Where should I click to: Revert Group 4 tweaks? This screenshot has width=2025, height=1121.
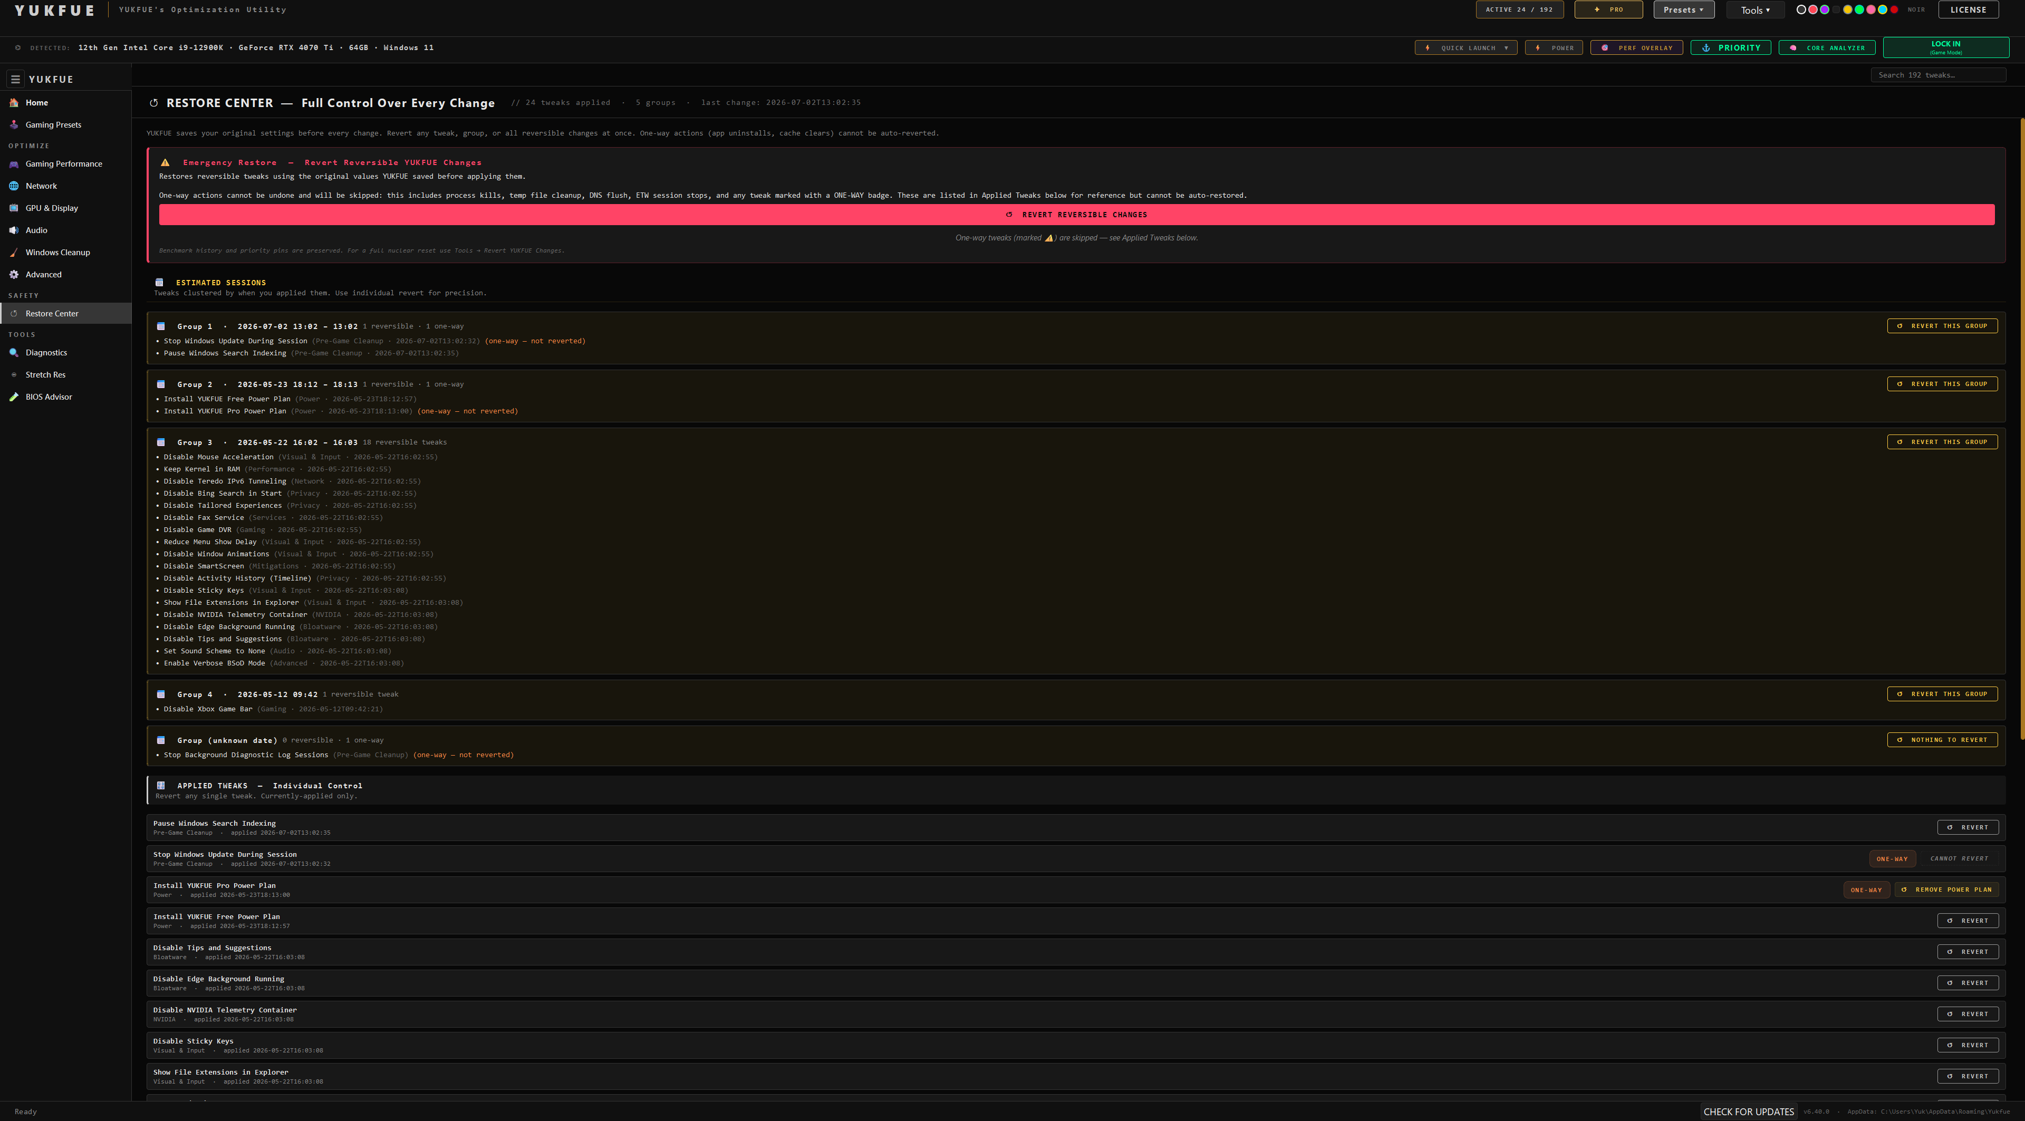[1942, 693]
